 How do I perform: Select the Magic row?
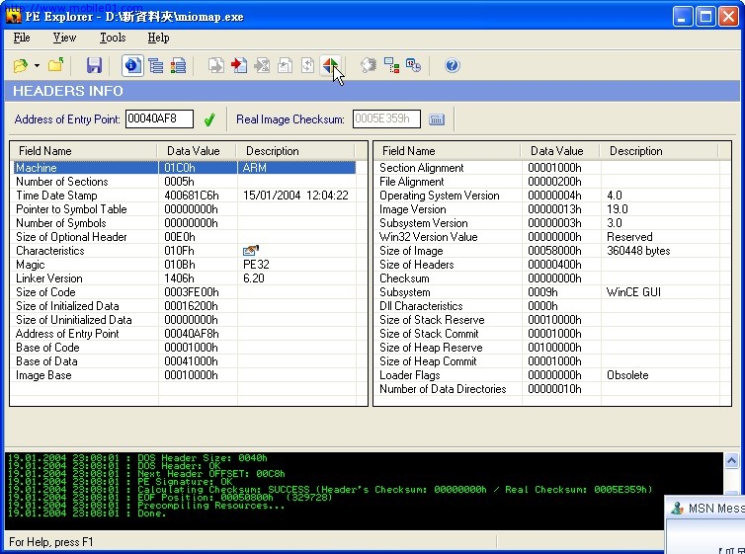185,264
